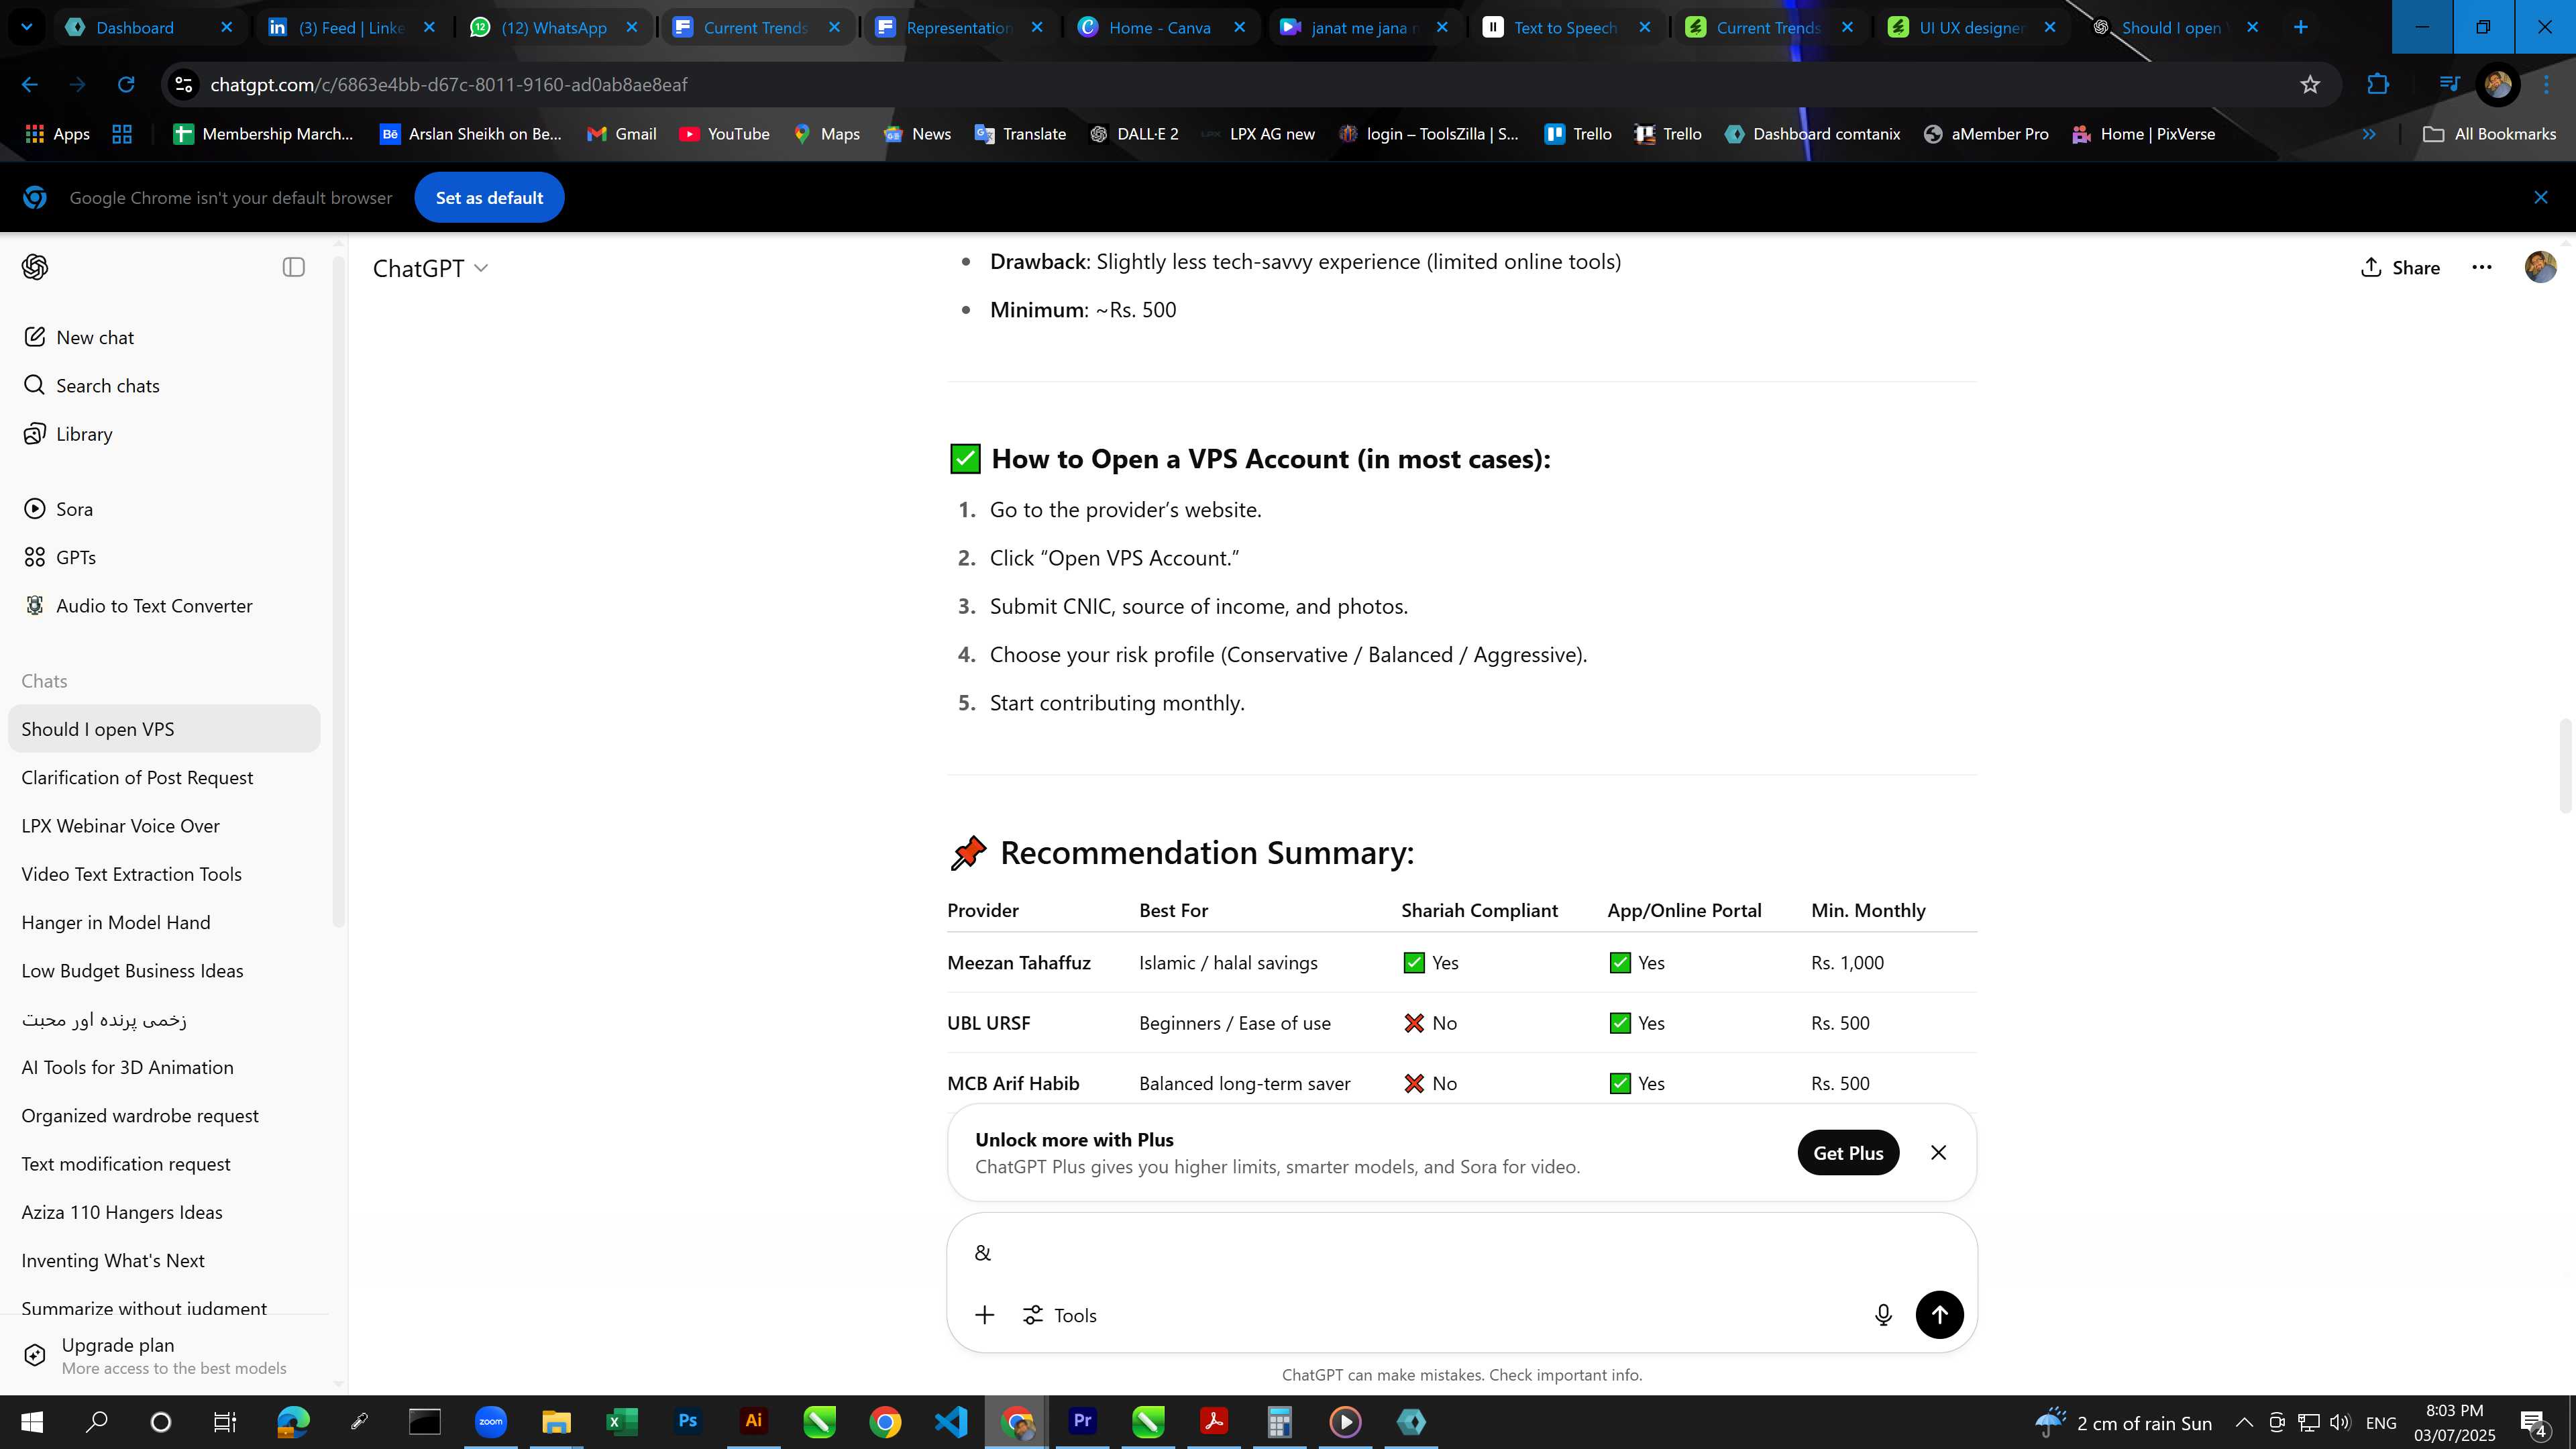Open chat Inventing What's Next
2576x1449 pixels.
point(164,1261)
